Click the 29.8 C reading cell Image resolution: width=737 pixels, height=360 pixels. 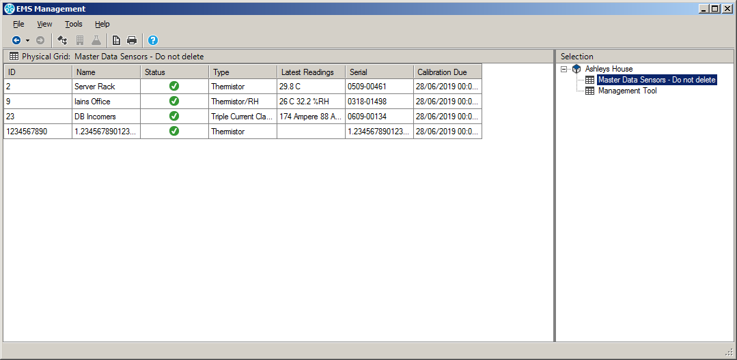(x=311, y=87)
